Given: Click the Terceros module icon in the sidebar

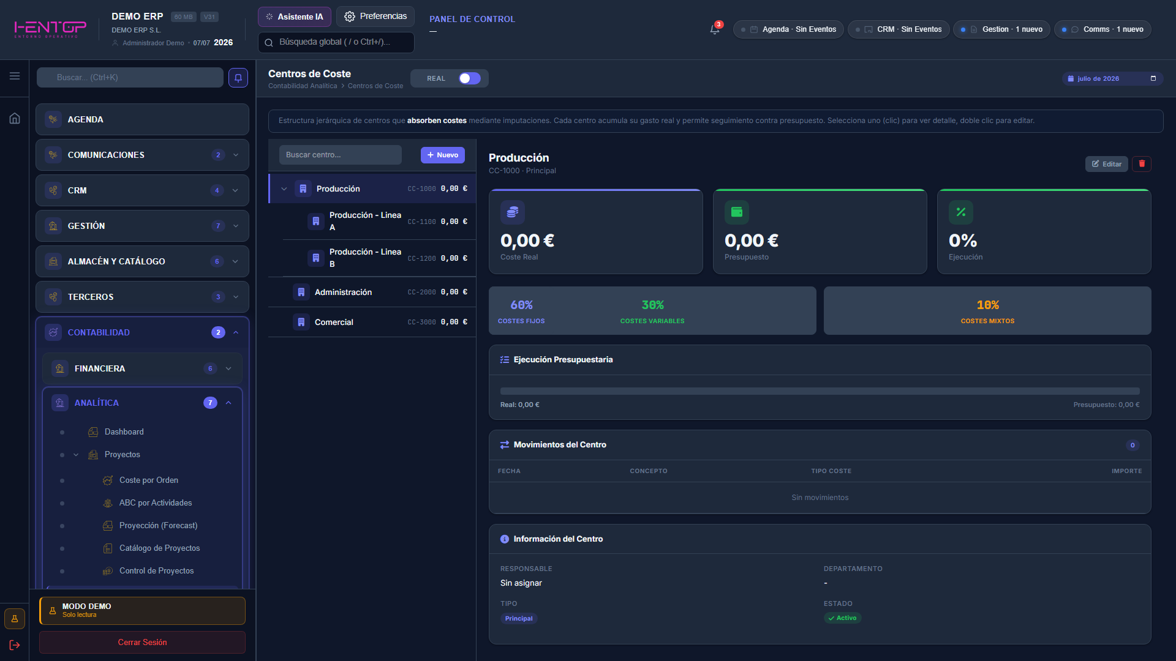Looking at the screenshot, I should [x=53, y=297].
